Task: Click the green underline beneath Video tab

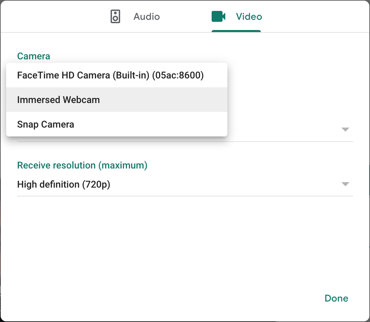Action: tap(236, 31)
